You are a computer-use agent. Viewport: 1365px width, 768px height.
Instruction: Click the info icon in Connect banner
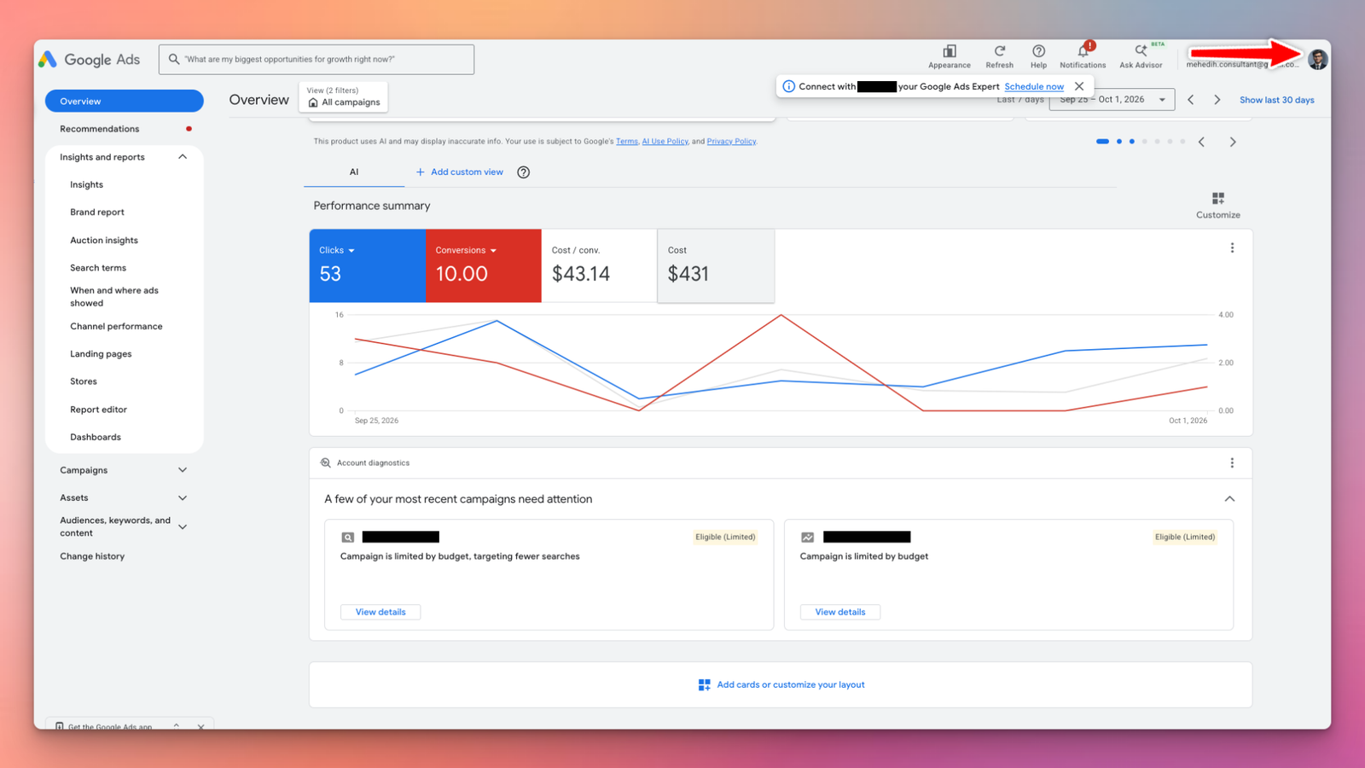tap(789, 86)
